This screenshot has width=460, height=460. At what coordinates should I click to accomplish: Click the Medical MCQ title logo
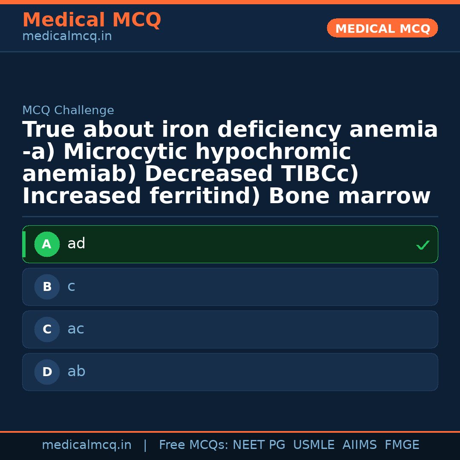click(x=92, y=20)
